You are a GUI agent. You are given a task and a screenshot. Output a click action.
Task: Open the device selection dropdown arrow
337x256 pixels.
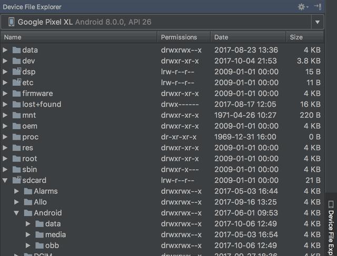317,22
